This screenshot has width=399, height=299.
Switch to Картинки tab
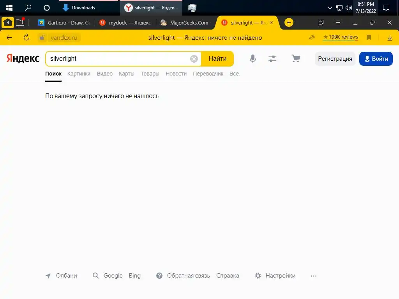pos(79,74)
